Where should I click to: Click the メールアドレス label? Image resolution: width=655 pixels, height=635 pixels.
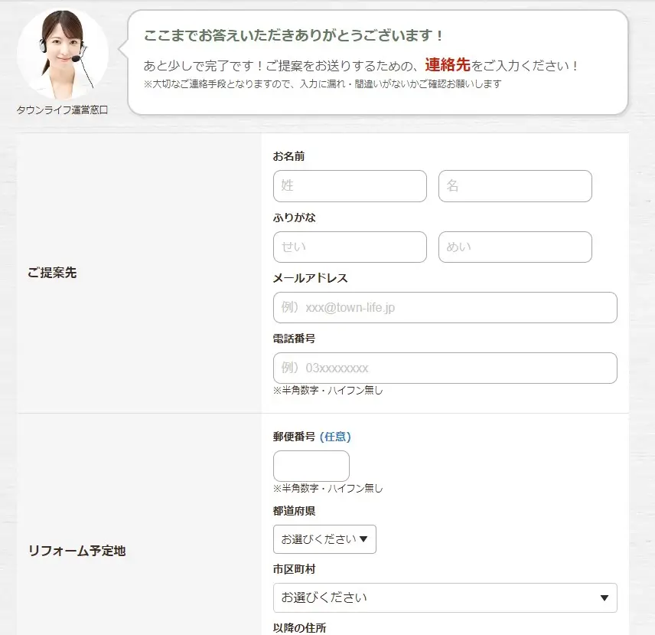(x=310, y=278)
